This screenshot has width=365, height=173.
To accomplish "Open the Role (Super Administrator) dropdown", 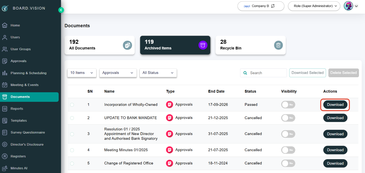I will (x=314, y=6).
